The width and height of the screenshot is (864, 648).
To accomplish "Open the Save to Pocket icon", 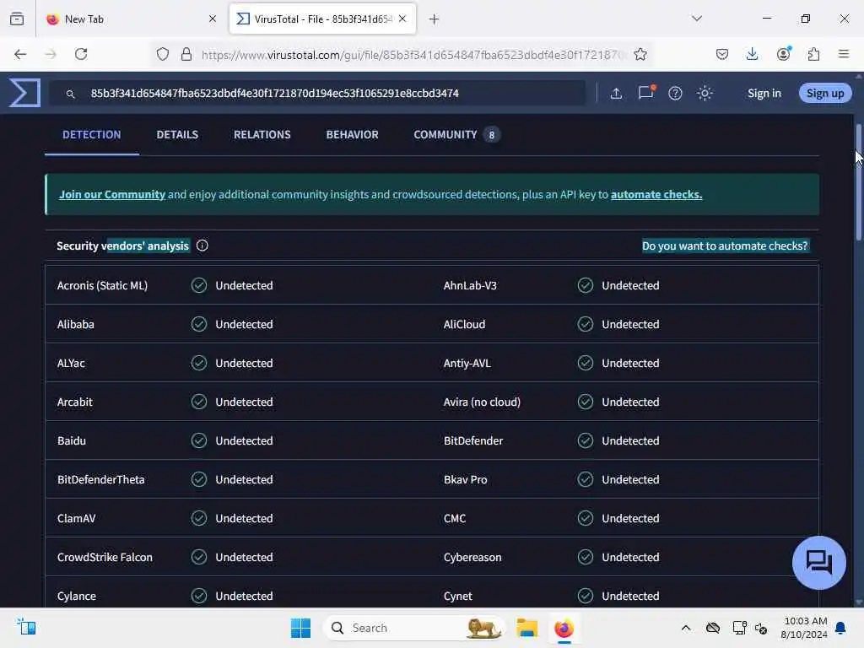I will click(x=722, y=54).
